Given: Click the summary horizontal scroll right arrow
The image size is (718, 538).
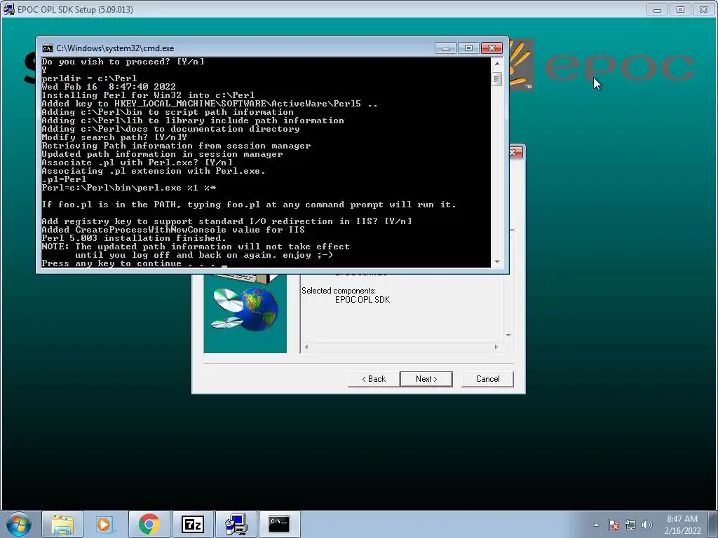Looking at the screenshot, I should 497,347.
